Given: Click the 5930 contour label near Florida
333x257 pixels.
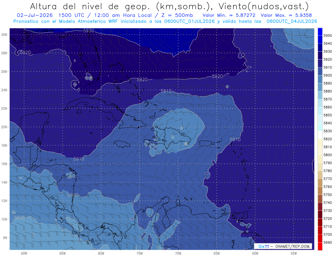Looking at the screenshot, I should pyautogui.click(x=89, y=31).
